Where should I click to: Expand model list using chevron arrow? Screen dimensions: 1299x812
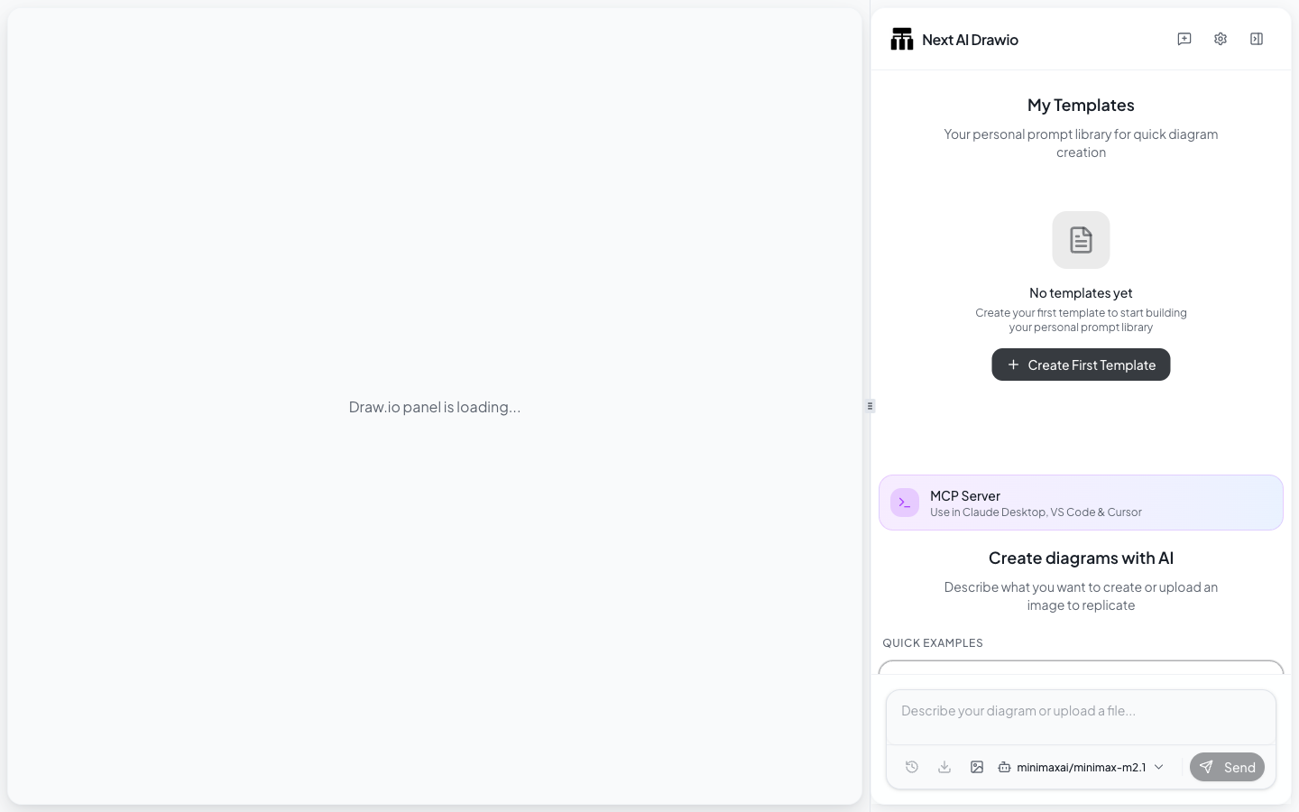point(1159,767)
